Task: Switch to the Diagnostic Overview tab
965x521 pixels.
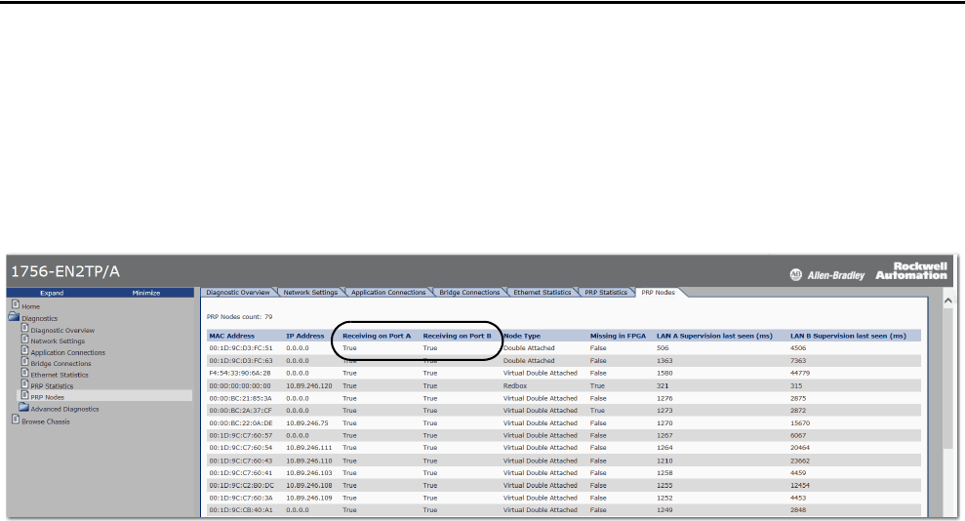Action: coord(237,292)
